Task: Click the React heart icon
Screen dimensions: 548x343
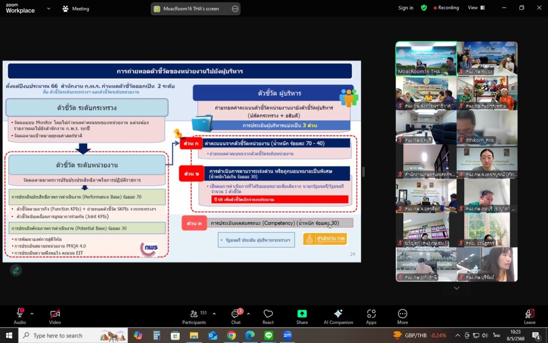Action: [x=268, y=314]
